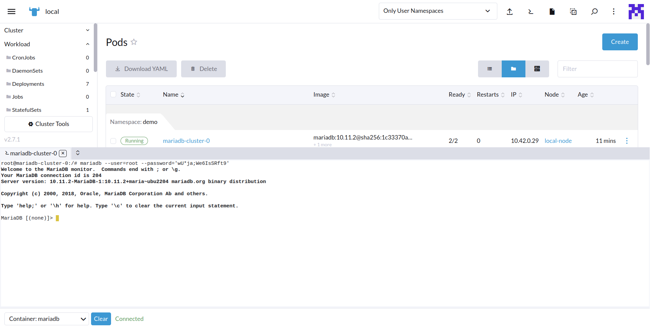The image size is (650, 329).
Task: Open the Container: mariadb dropdown
Action: [x=46, y=319]
